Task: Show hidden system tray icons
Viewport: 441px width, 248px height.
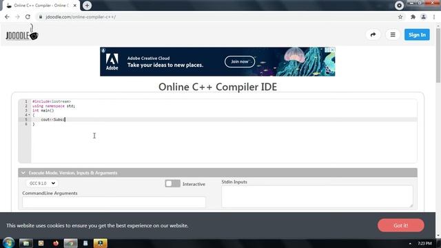Action: click(x=410, y=243)
